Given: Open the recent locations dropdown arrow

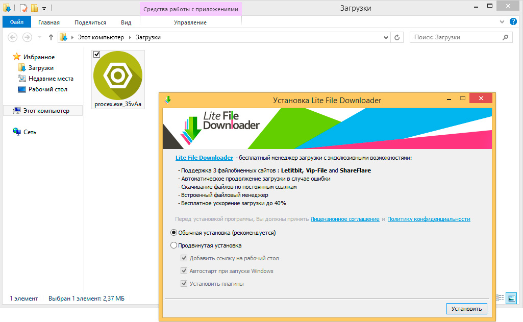Looking at the screenshot, I should (39, 37).
